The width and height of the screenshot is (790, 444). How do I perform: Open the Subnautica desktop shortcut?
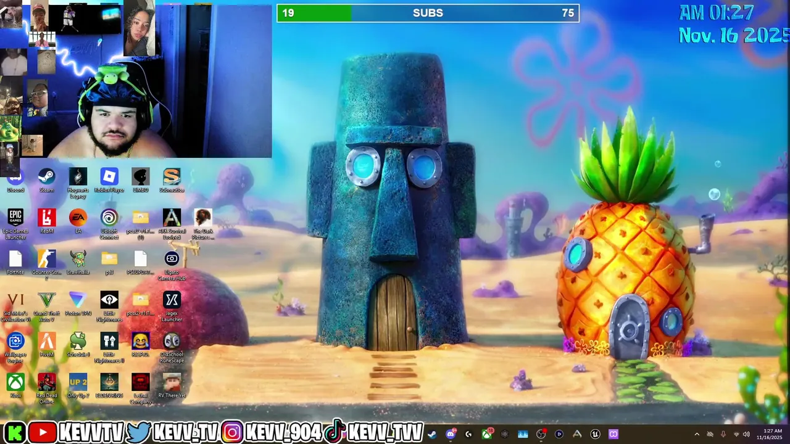172,181
